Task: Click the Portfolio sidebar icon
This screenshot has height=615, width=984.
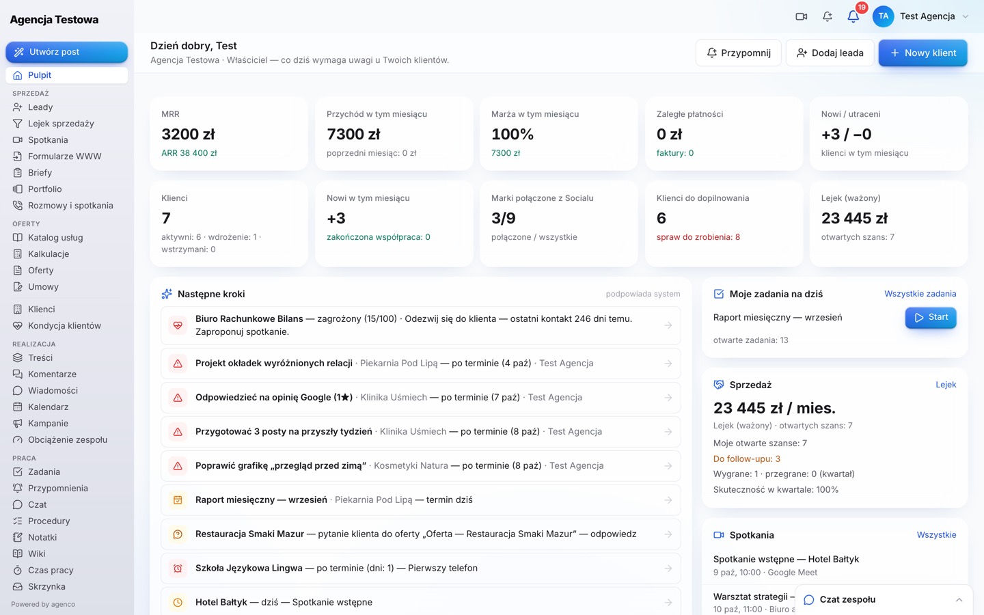Action: (18, 189)
